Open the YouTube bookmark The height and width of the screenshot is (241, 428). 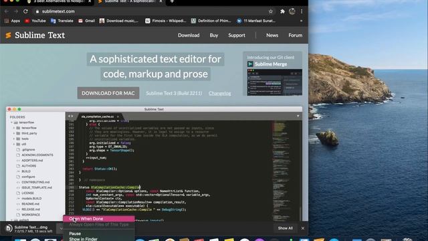[x=35, y=21]
